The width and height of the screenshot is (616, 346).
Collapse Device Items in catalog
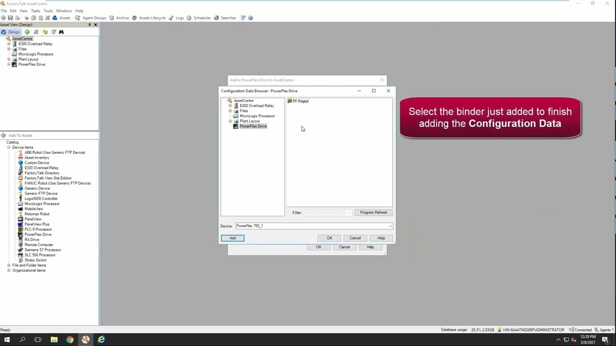tap(9, 148)
